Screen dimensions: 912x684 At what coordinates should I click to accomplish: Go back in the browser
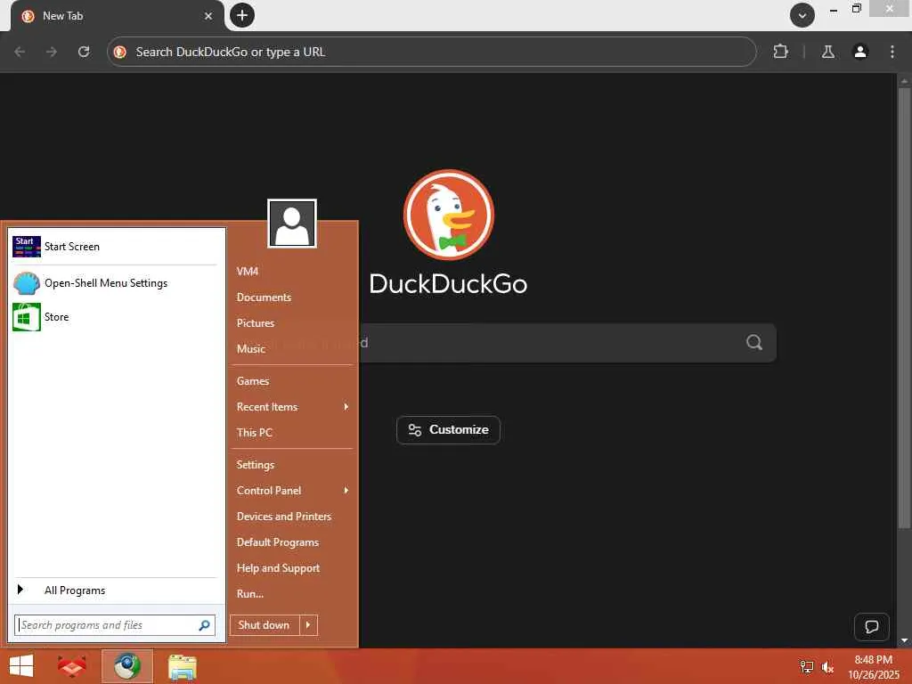(x=20, y=52)
